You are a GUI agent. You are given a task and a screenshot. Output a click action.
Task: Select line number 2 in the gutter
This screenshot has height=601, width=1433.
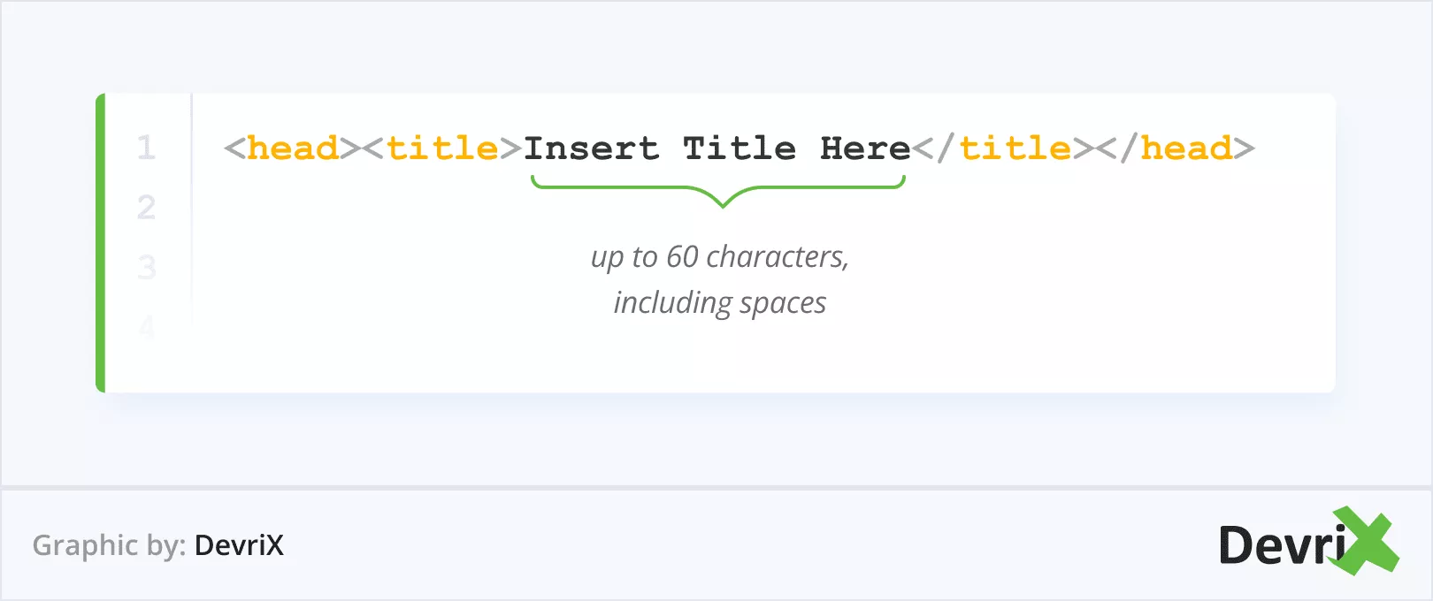click(146, 208)
